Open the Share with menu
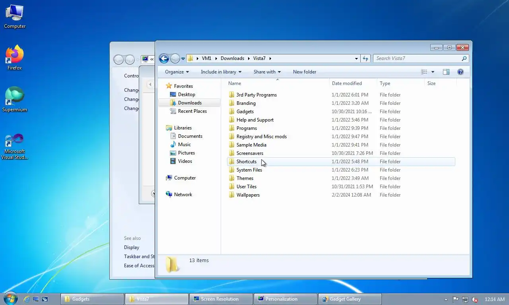The width and height of the screenshot is (509, 305). click(267, 72)
